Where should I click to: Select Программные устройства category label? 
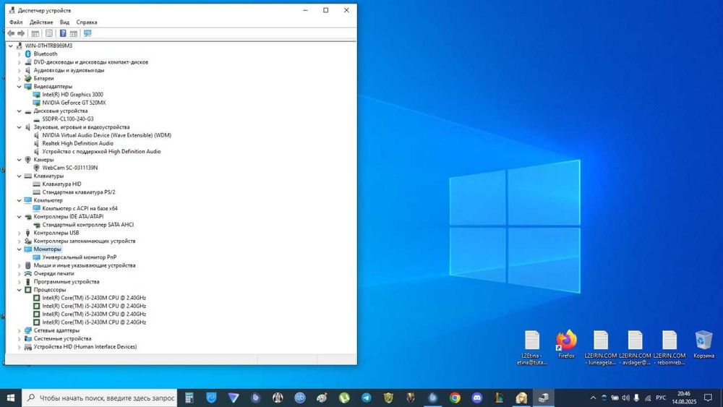(x=67, y=282)
